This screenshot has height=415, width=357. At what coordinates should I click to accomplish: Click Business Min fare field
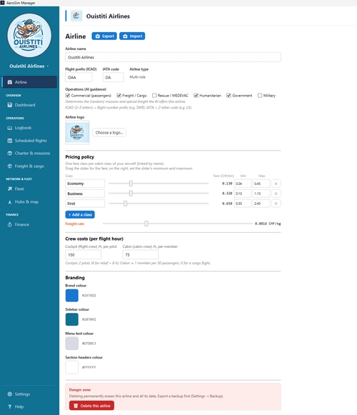pyautogui.click(x=243, y=194)
